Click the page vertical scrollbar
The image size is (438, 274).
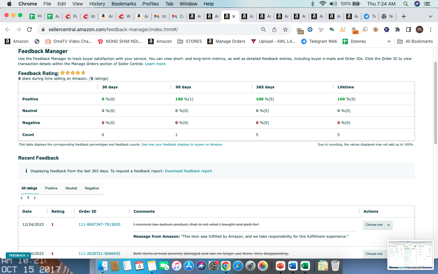click(435, 103)
